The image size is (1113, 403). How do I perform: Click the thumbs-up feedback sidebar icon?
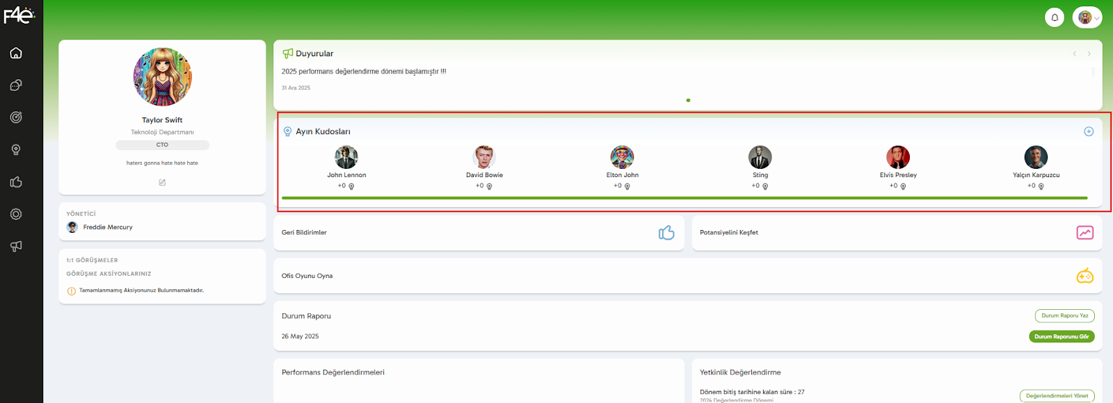tap(16, 182)
